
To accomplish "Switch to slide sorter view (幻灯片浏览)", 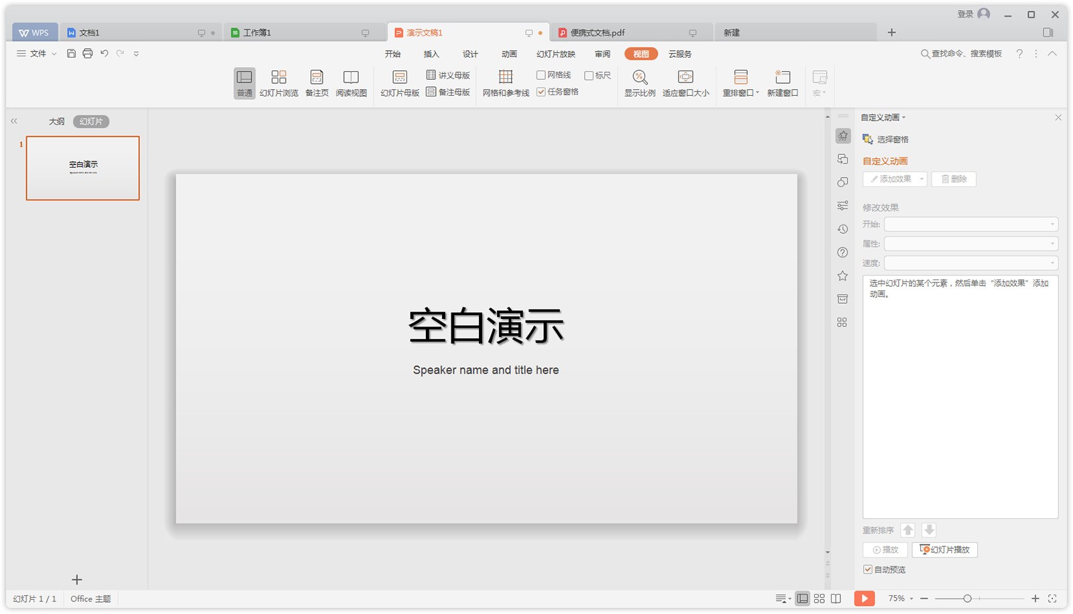I will (280, 82).
